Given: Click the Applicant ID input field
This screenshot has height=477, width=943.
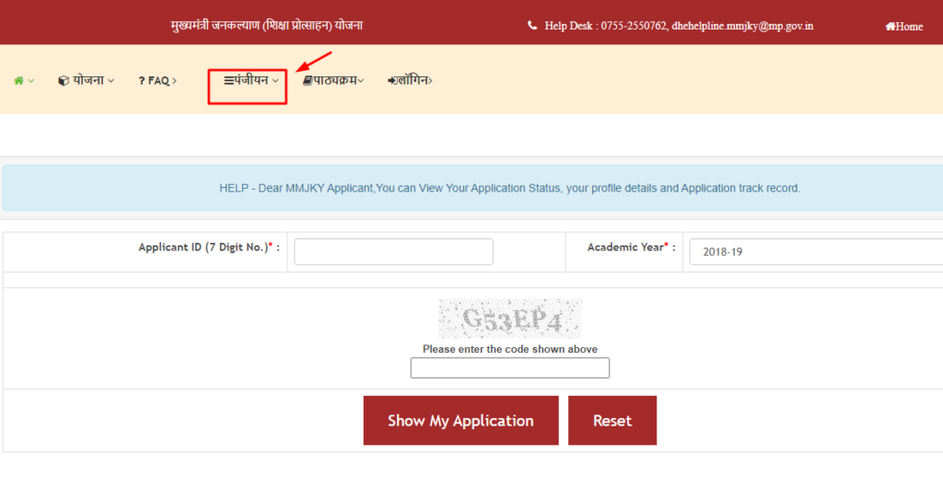Looking at the screenshot, I should pos(393,251).
